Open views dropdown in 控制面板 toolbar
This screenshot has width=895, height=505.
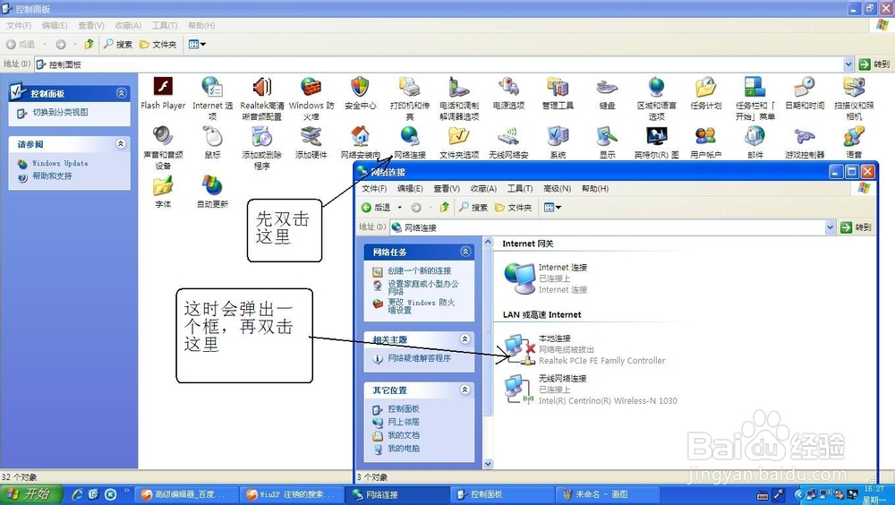(197, 44)
